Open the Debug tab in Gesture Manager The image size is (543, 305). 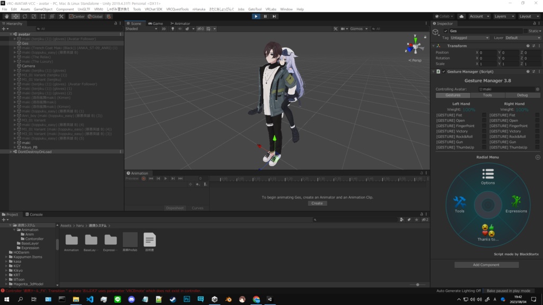[523, 95]
